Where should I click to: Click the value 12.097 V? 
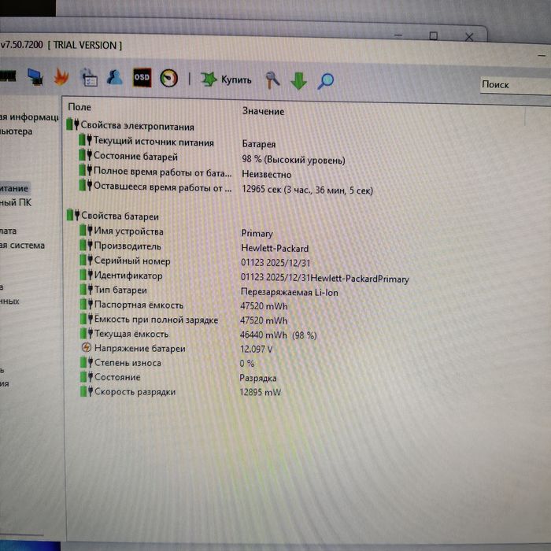[x=256, y=349]
